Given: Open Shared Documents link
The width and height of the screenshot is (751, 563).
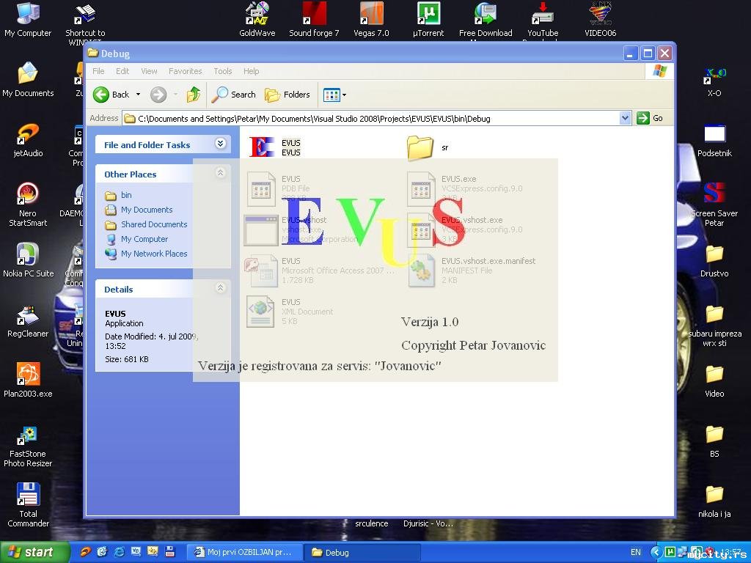Looking at the screenshot, I should point(154,224).
